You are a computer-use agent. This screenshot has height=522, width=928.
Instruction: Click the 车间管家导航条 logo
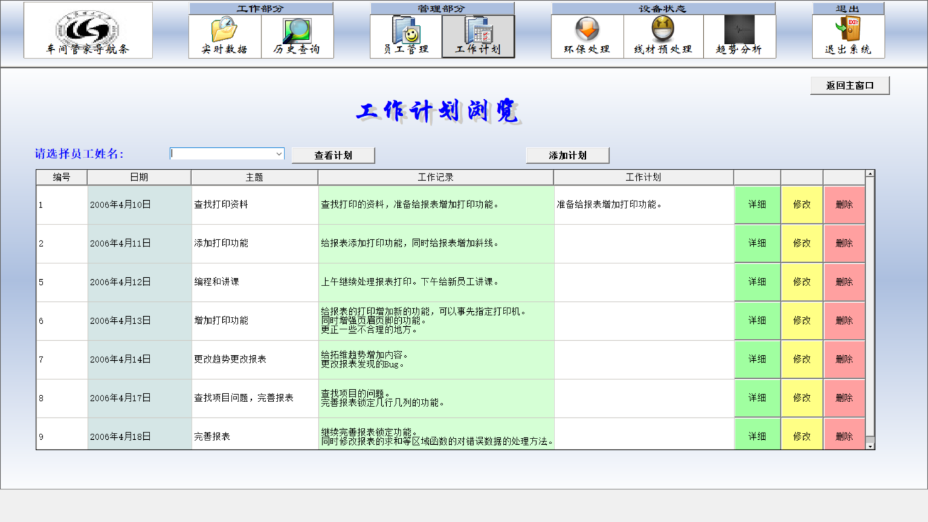click(x=88, y=30)
